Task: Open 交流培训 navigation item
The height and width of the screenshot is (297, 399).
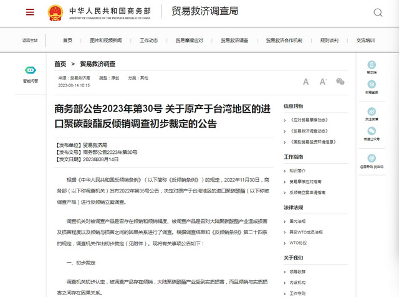Action: coord(366,40)
